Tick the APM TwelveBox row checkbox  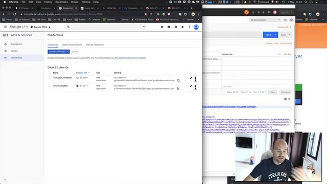tap(50, 86)
